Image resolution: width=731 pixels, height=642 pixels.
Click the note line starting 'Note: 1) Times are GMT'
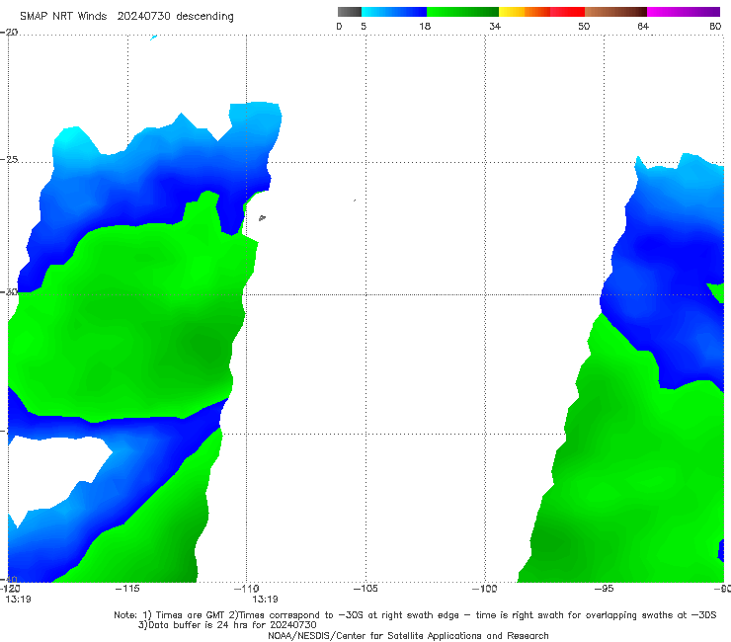coord(415,615)
